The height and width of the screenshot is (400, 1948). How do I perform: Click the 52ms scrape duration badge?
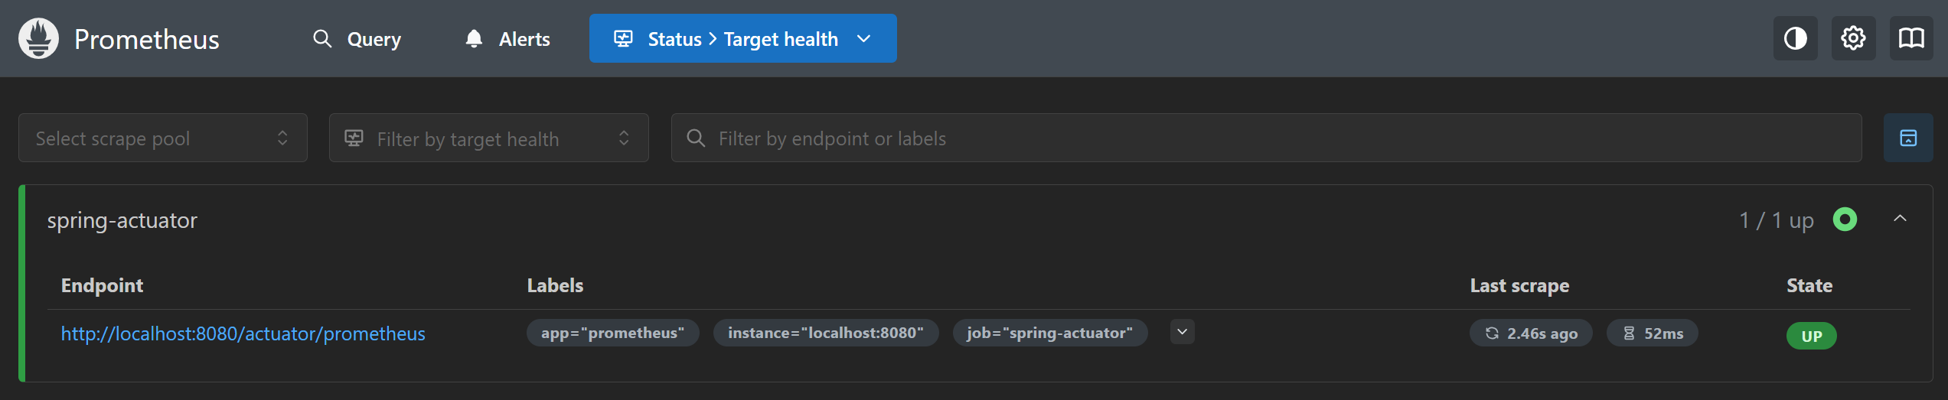tap(1653, 333)
